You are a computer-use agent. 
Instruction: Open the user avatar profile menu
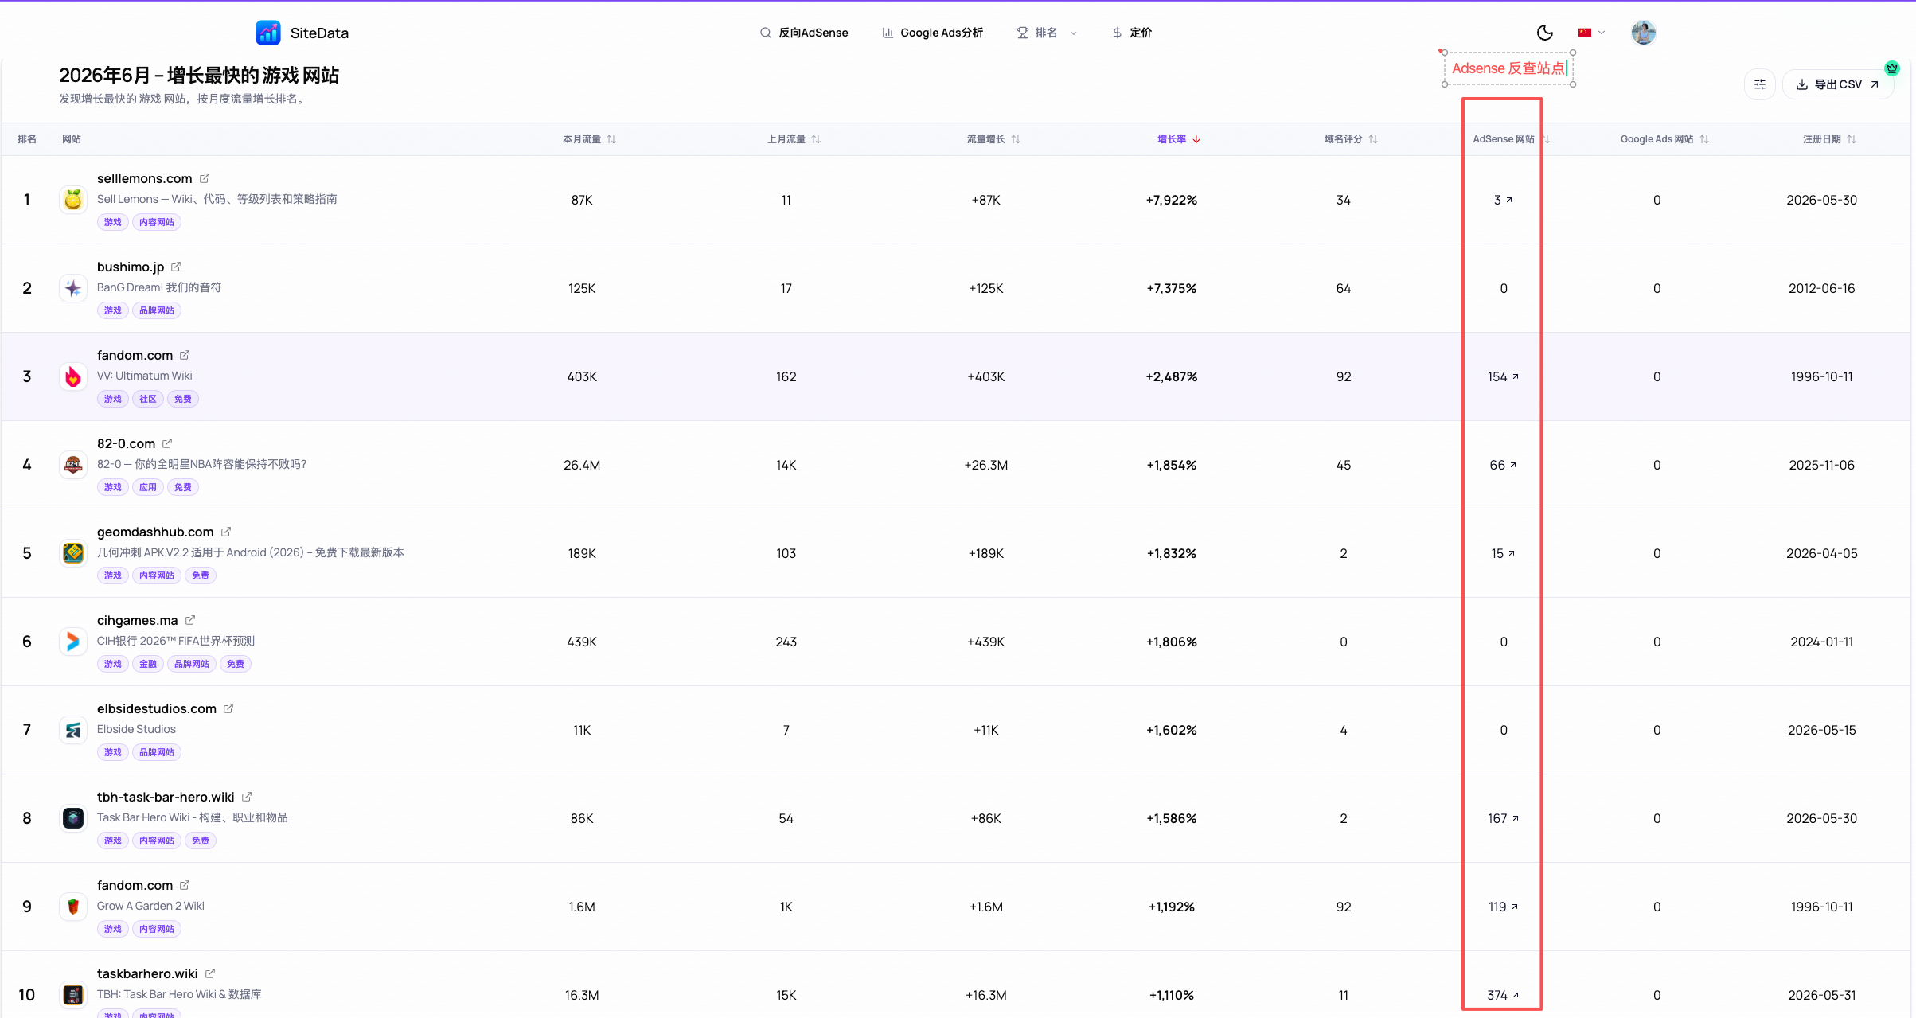tap(1643, 33)
